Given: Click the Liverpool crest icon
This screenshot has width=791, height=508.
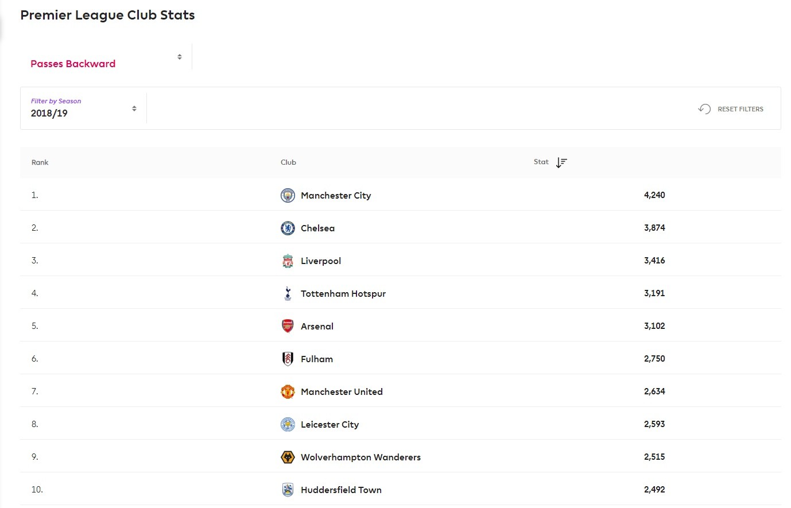Looking at the screenshot, I should [x=288, y=261].
